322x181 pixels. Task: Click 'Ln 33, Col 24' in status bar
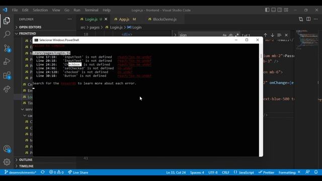[176, 172]
